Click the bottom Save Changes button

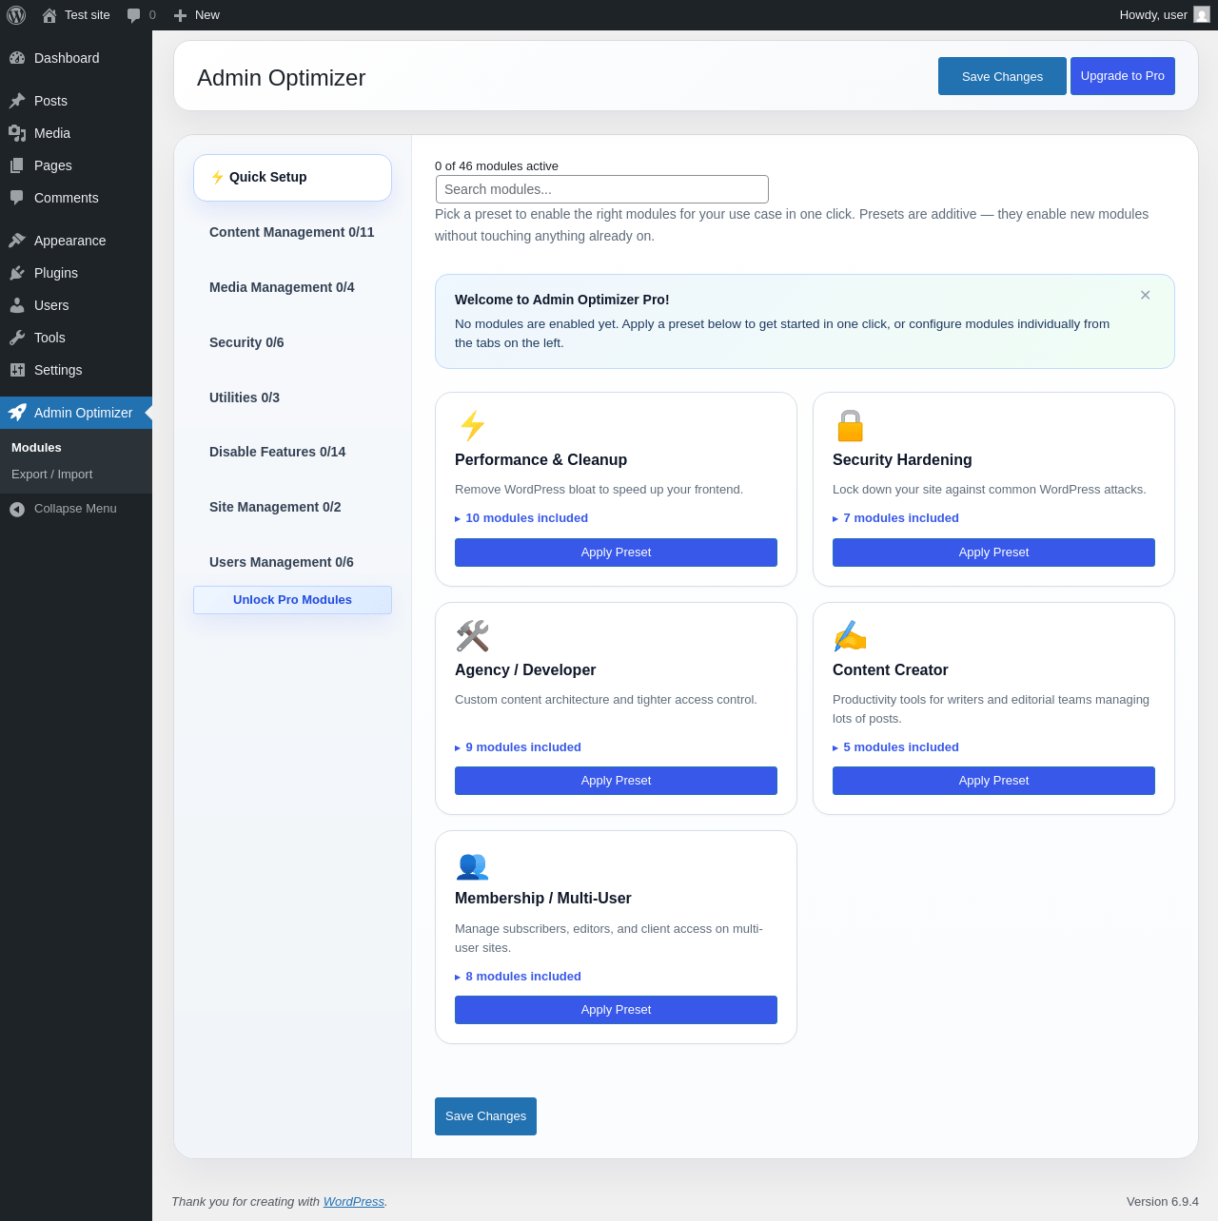(485, 1116)
